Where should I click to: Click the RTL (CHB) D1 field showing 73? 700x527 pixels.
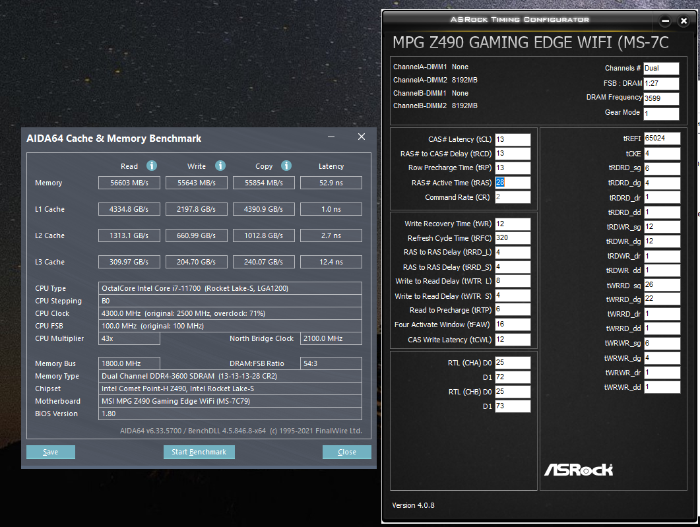513,406
